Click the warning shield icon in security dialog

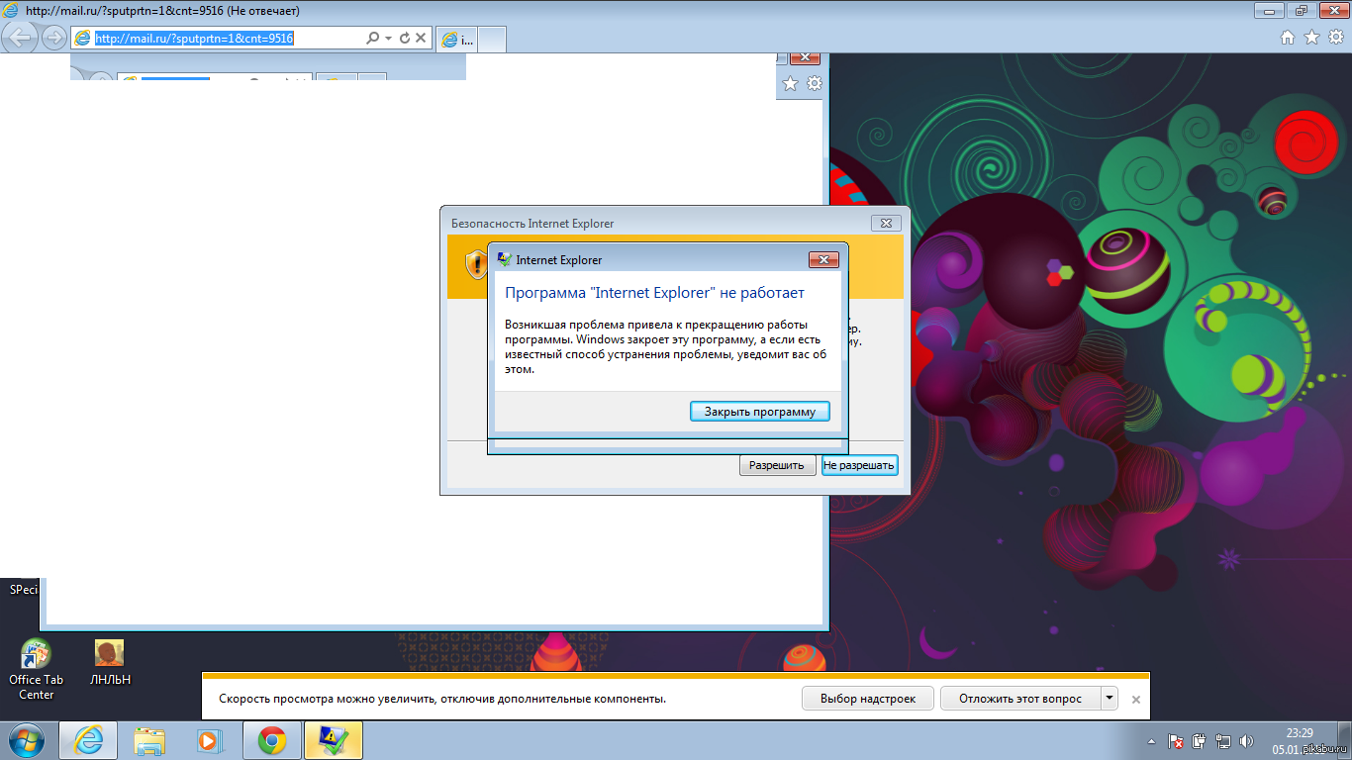(476, 264)
